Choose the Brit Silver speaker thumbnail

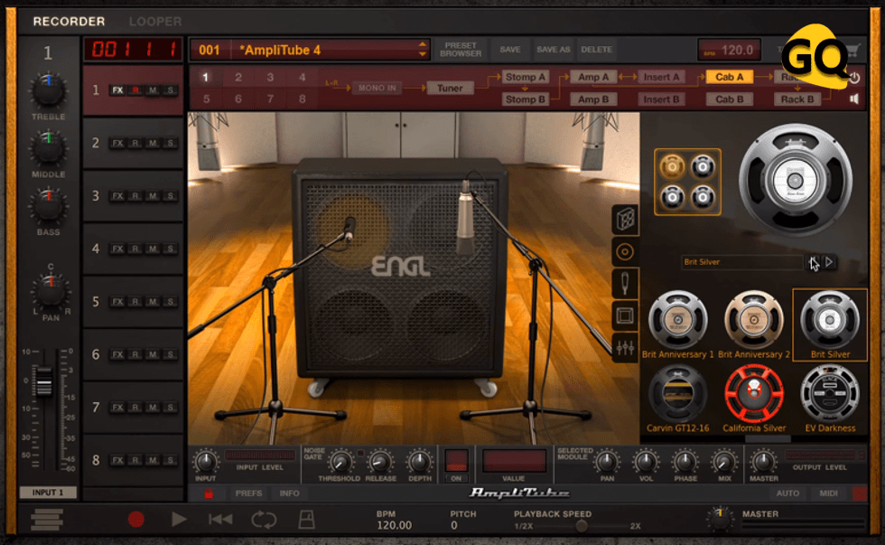point(830,324)
